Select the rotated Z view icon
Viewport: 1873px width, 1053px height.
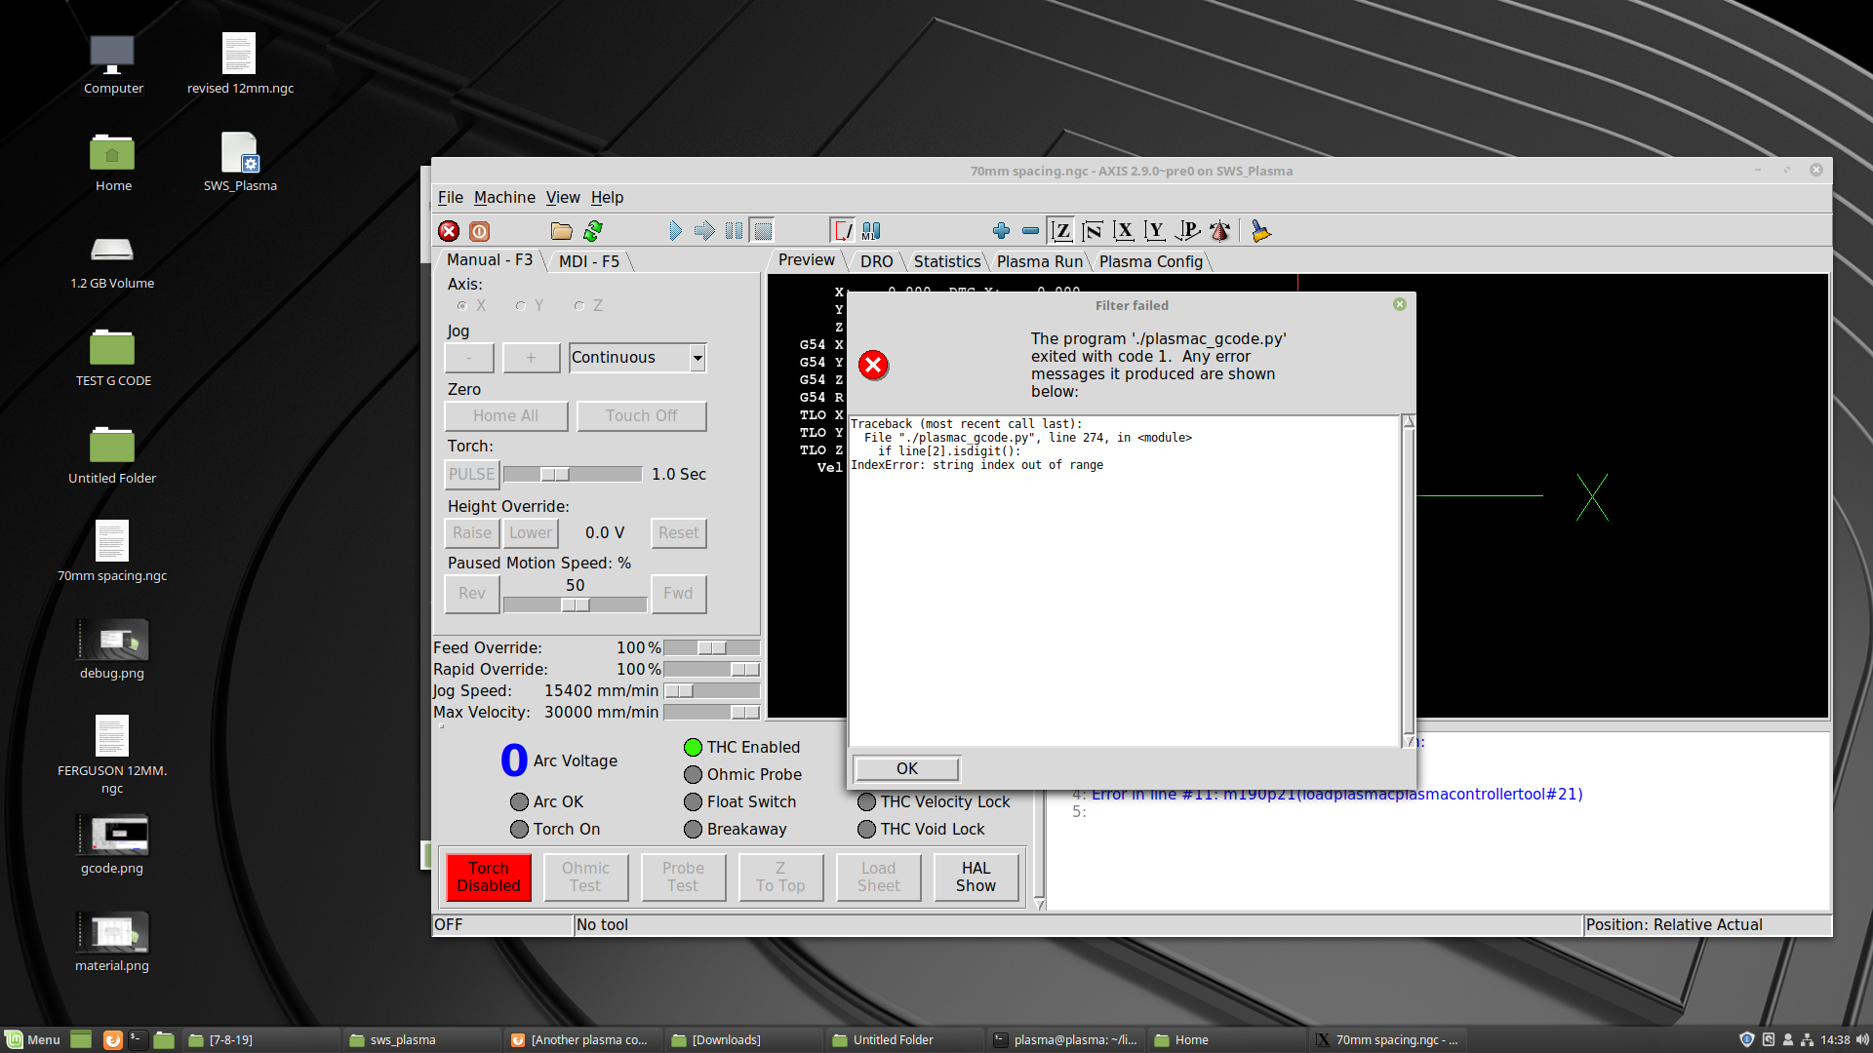click(x=1093, y=231)
